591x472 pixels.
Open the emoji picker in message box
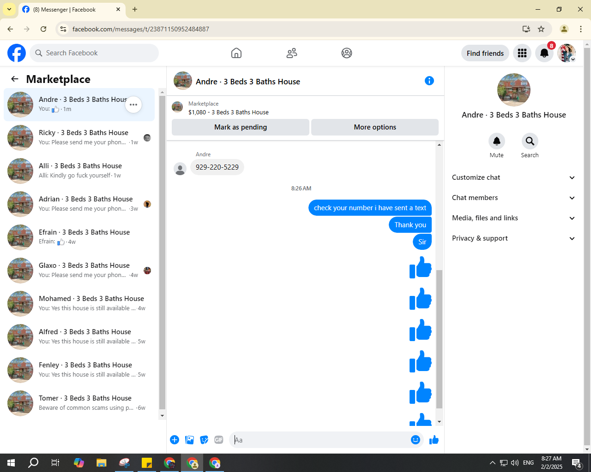[416, 440]
